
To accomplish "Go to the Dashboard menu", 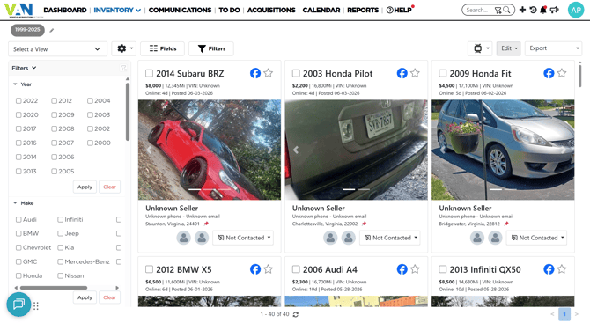I will (x=65, y=11).
